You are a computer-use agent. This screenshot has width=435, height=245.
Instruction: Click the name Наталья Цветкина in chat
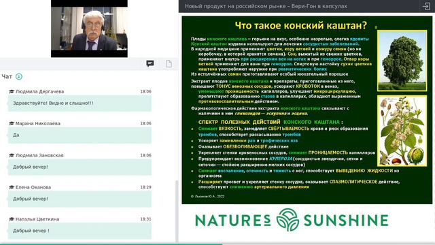pyautogui.click(x=37, y=219)
